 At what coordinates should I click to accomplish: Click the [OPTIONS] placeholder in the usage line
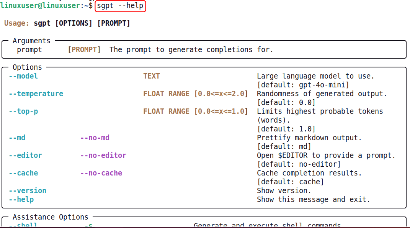tap(74, 23)
